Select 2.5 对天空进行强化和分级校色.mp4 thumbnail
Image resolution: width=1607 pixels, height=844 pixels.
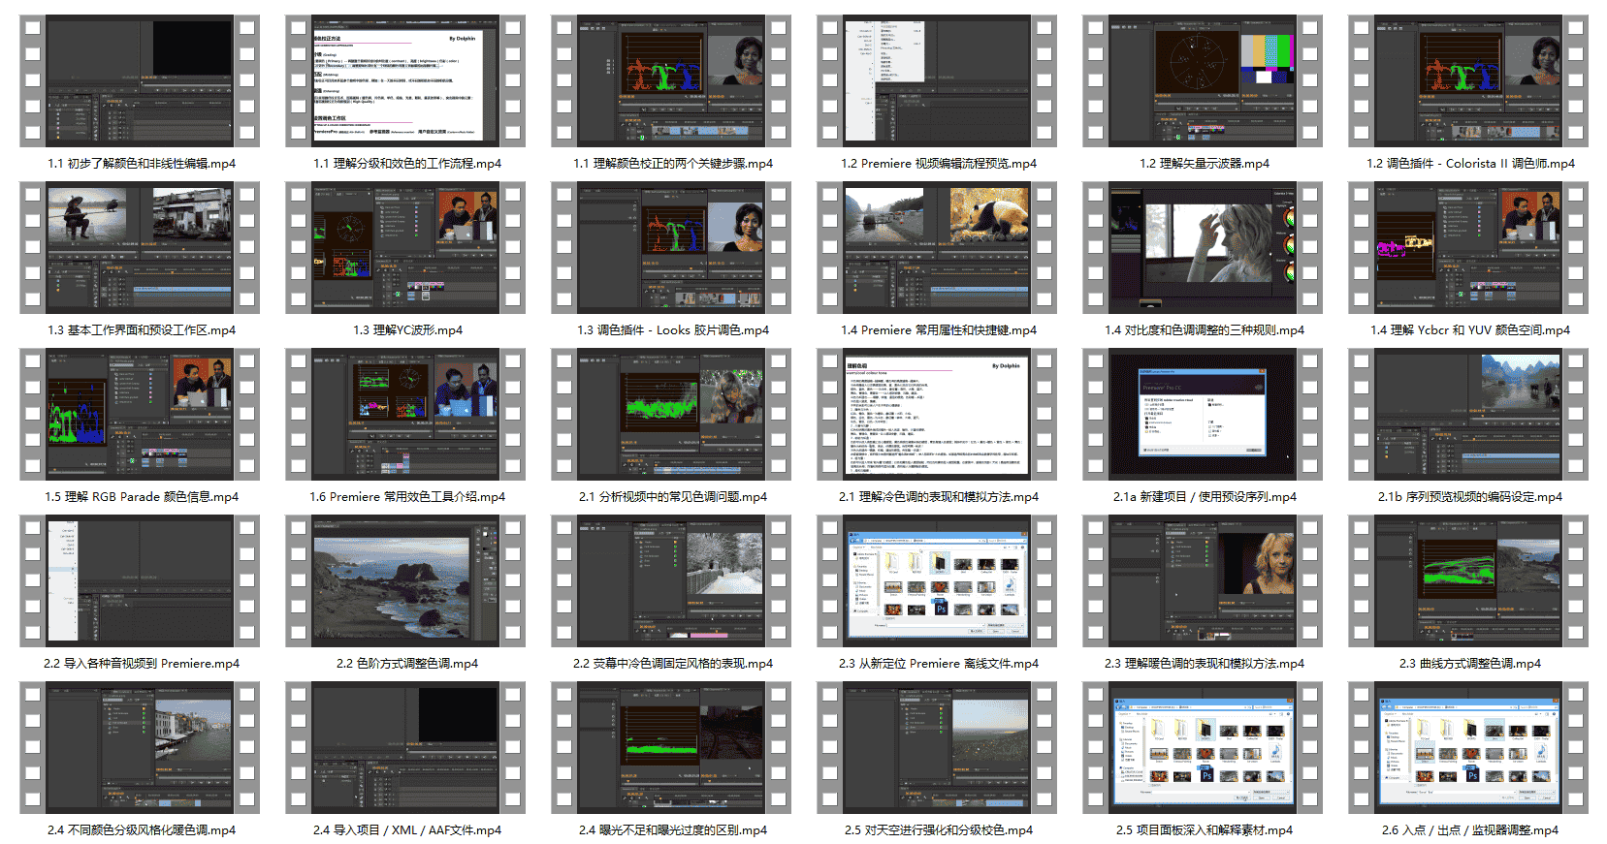pyautogui.click(x=937, y=747)
